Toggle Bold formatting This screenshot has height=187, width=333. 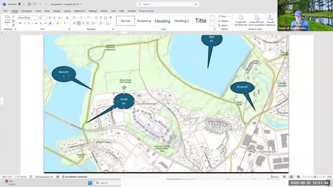pyautogui.click(x=20, y=23)
